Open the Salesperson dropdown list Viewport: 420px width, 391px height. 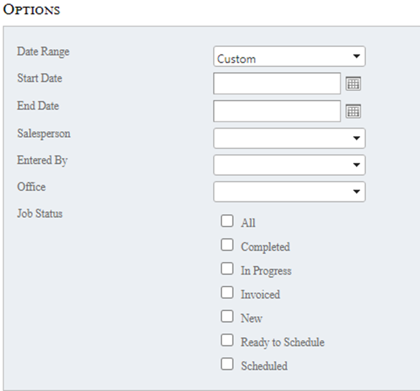[x=289, y=138]
